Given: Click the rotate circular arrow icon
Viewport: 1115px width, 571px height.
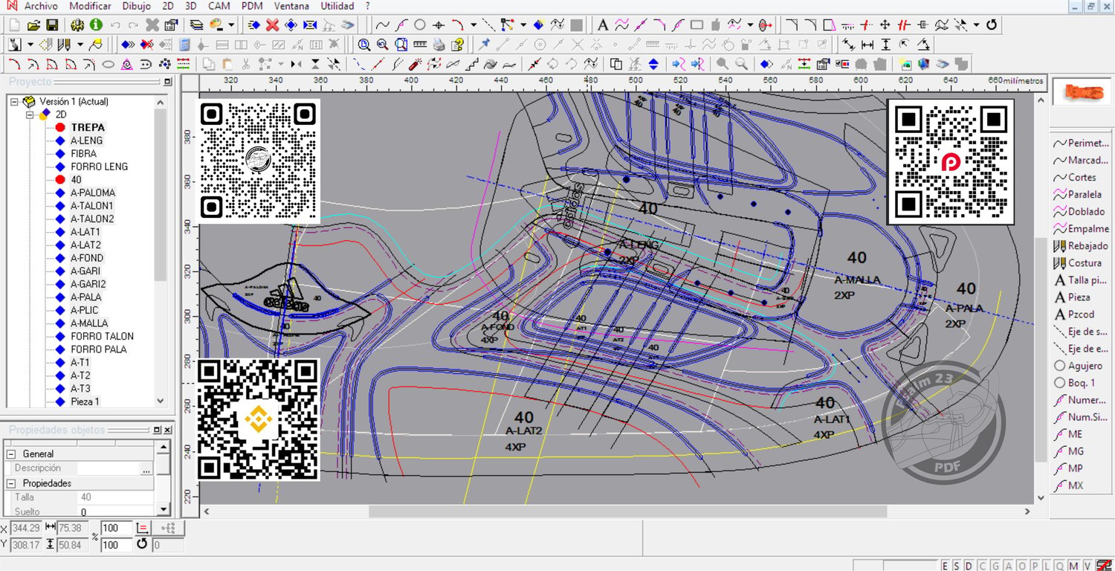Looking at the screenshot, I should pos(992,25).
